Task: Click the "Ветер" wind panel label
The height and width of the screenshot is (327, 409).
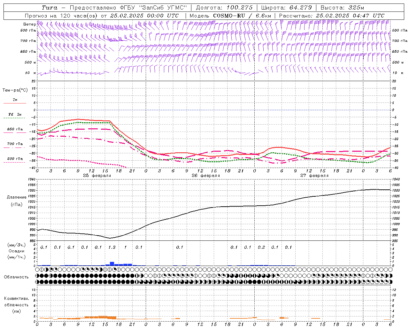Action: (30, 24)
